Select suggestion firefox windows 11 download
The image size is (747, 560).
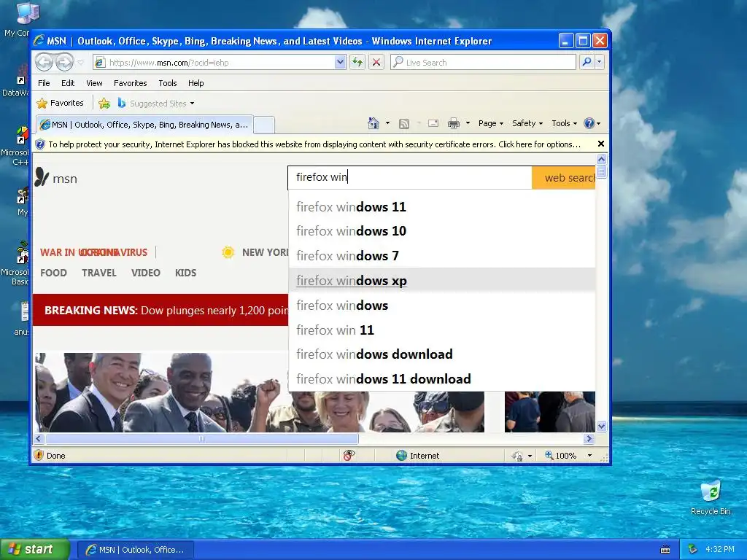(x=442, y=379)
